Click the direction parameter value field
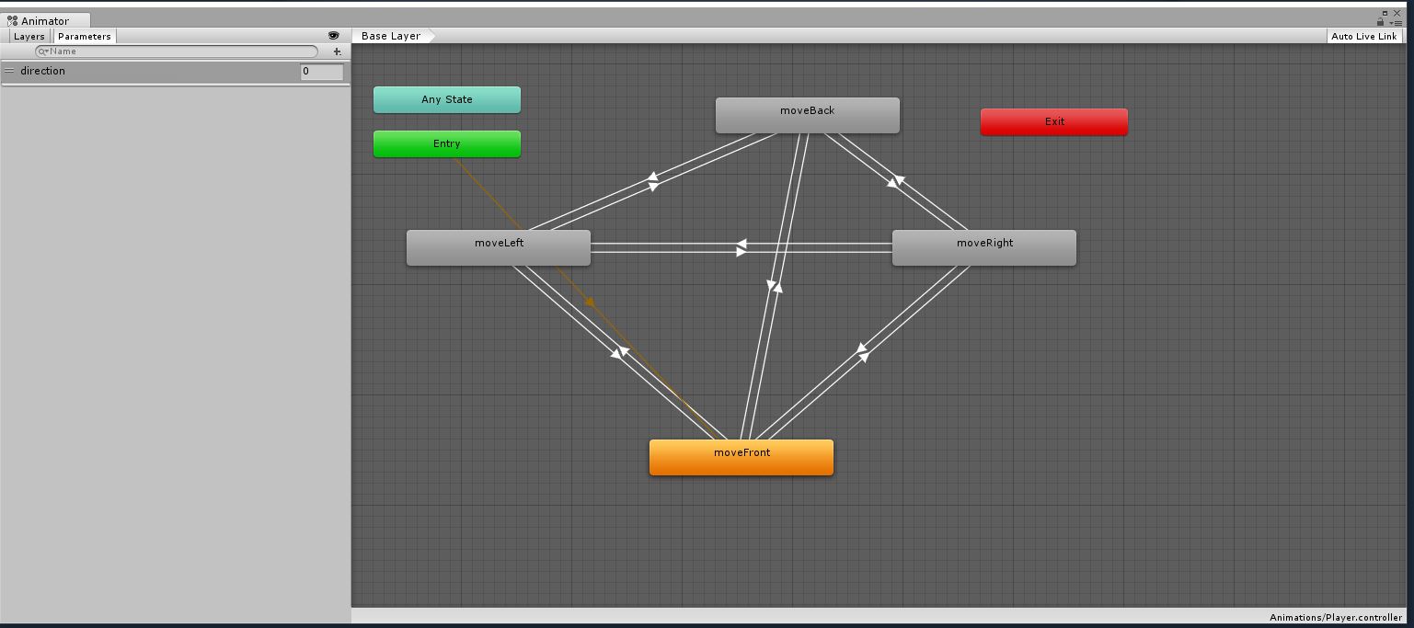The width and height of the screenshot is (1414, 628). 322,71
